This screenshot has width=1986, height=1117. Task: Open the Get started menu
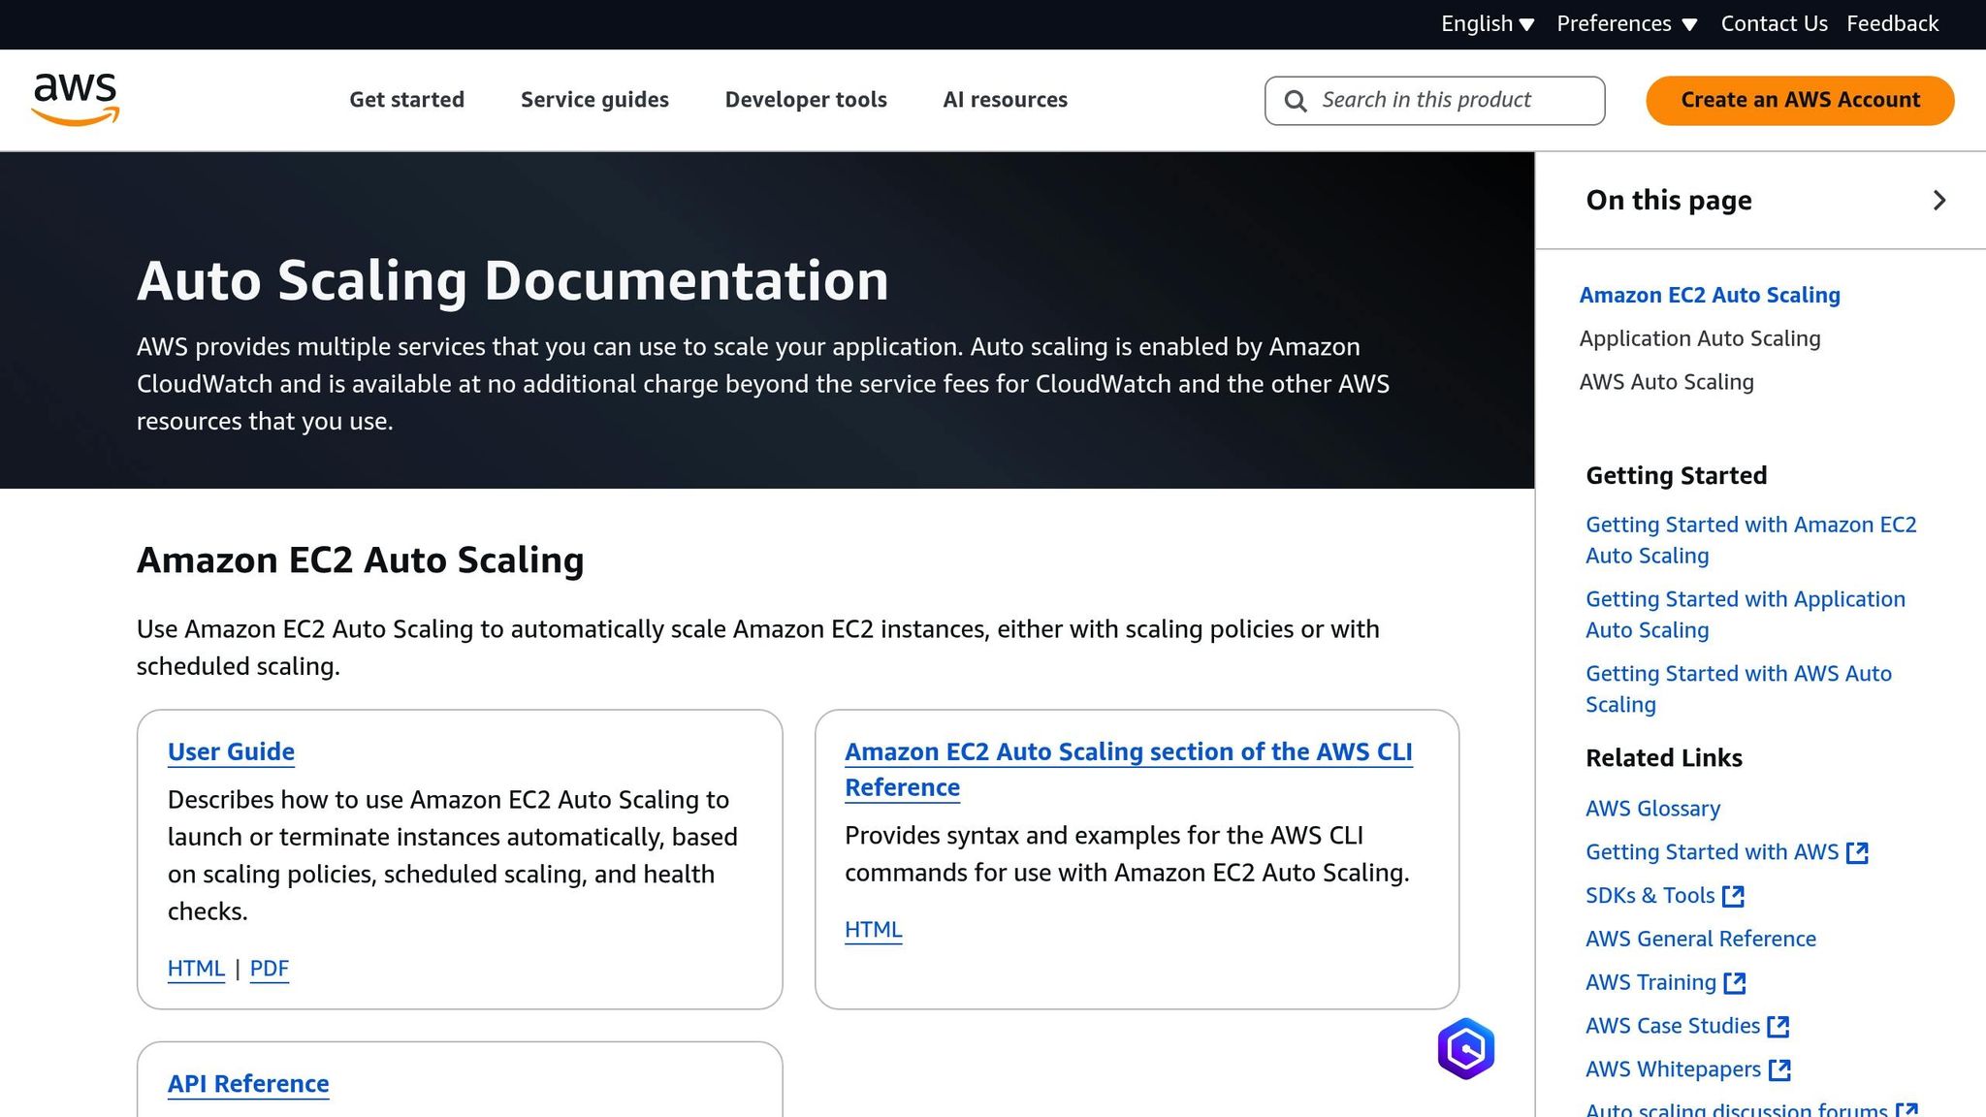coord(406,100)
